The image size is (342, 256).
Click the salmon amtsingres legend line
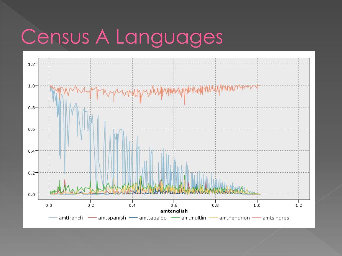pos(256,218)
